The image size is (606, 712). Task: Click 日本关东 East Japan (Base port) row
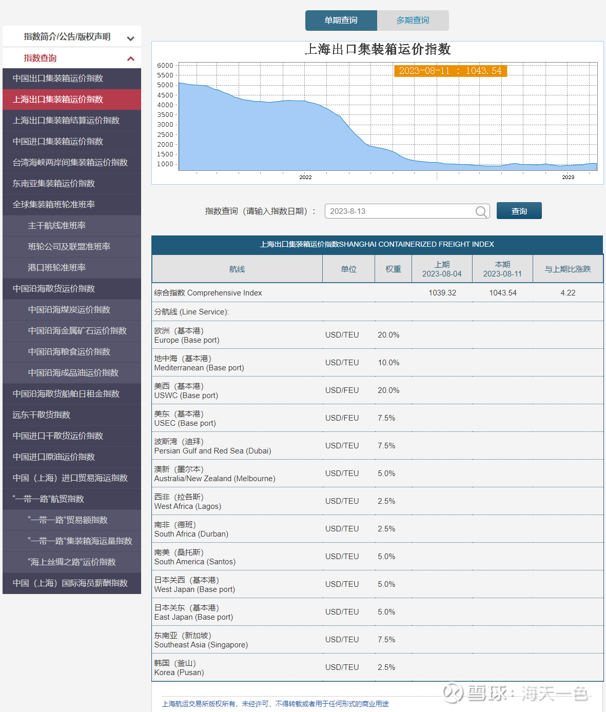(x=377, y=612)
